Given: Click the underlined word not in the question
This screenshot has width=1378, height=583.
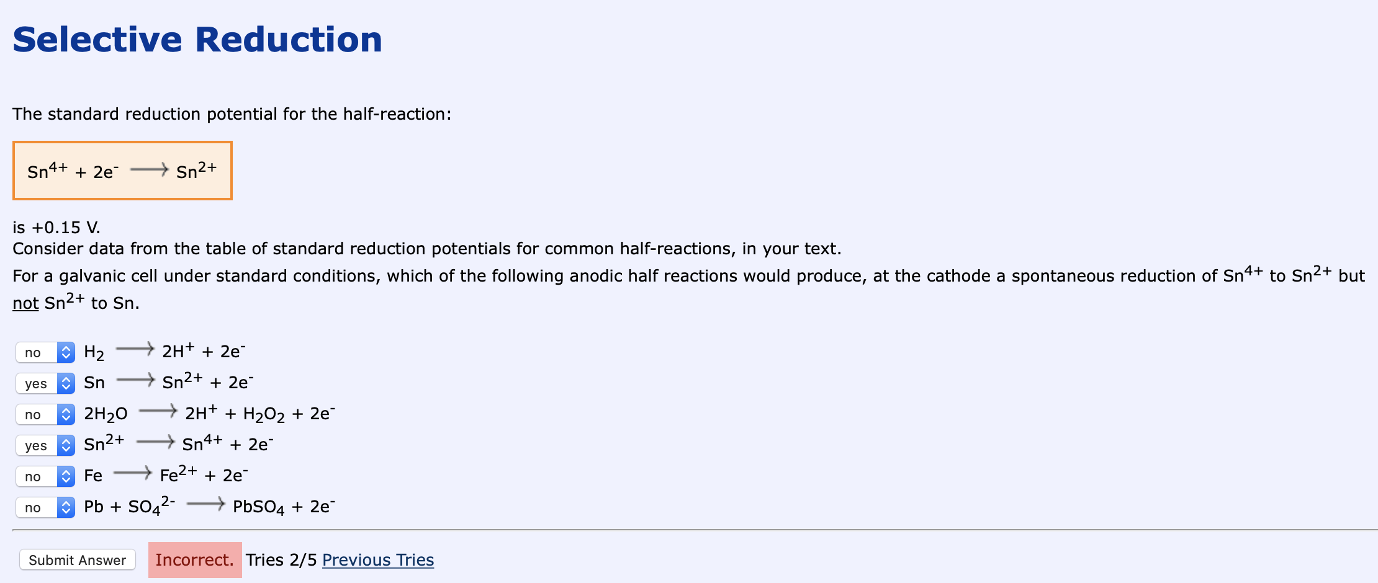Looking at the screenshot, I should click(25, 303).
